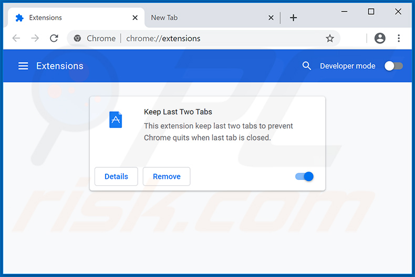Click the extension description starting 'This extension keep'
The image size is (415, 277).
click(x=219, y=132)
